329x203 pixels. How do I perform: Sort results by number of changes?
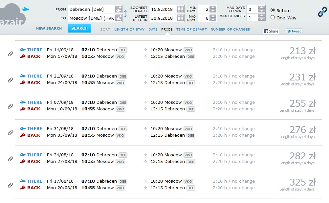[x=230, y=29]
